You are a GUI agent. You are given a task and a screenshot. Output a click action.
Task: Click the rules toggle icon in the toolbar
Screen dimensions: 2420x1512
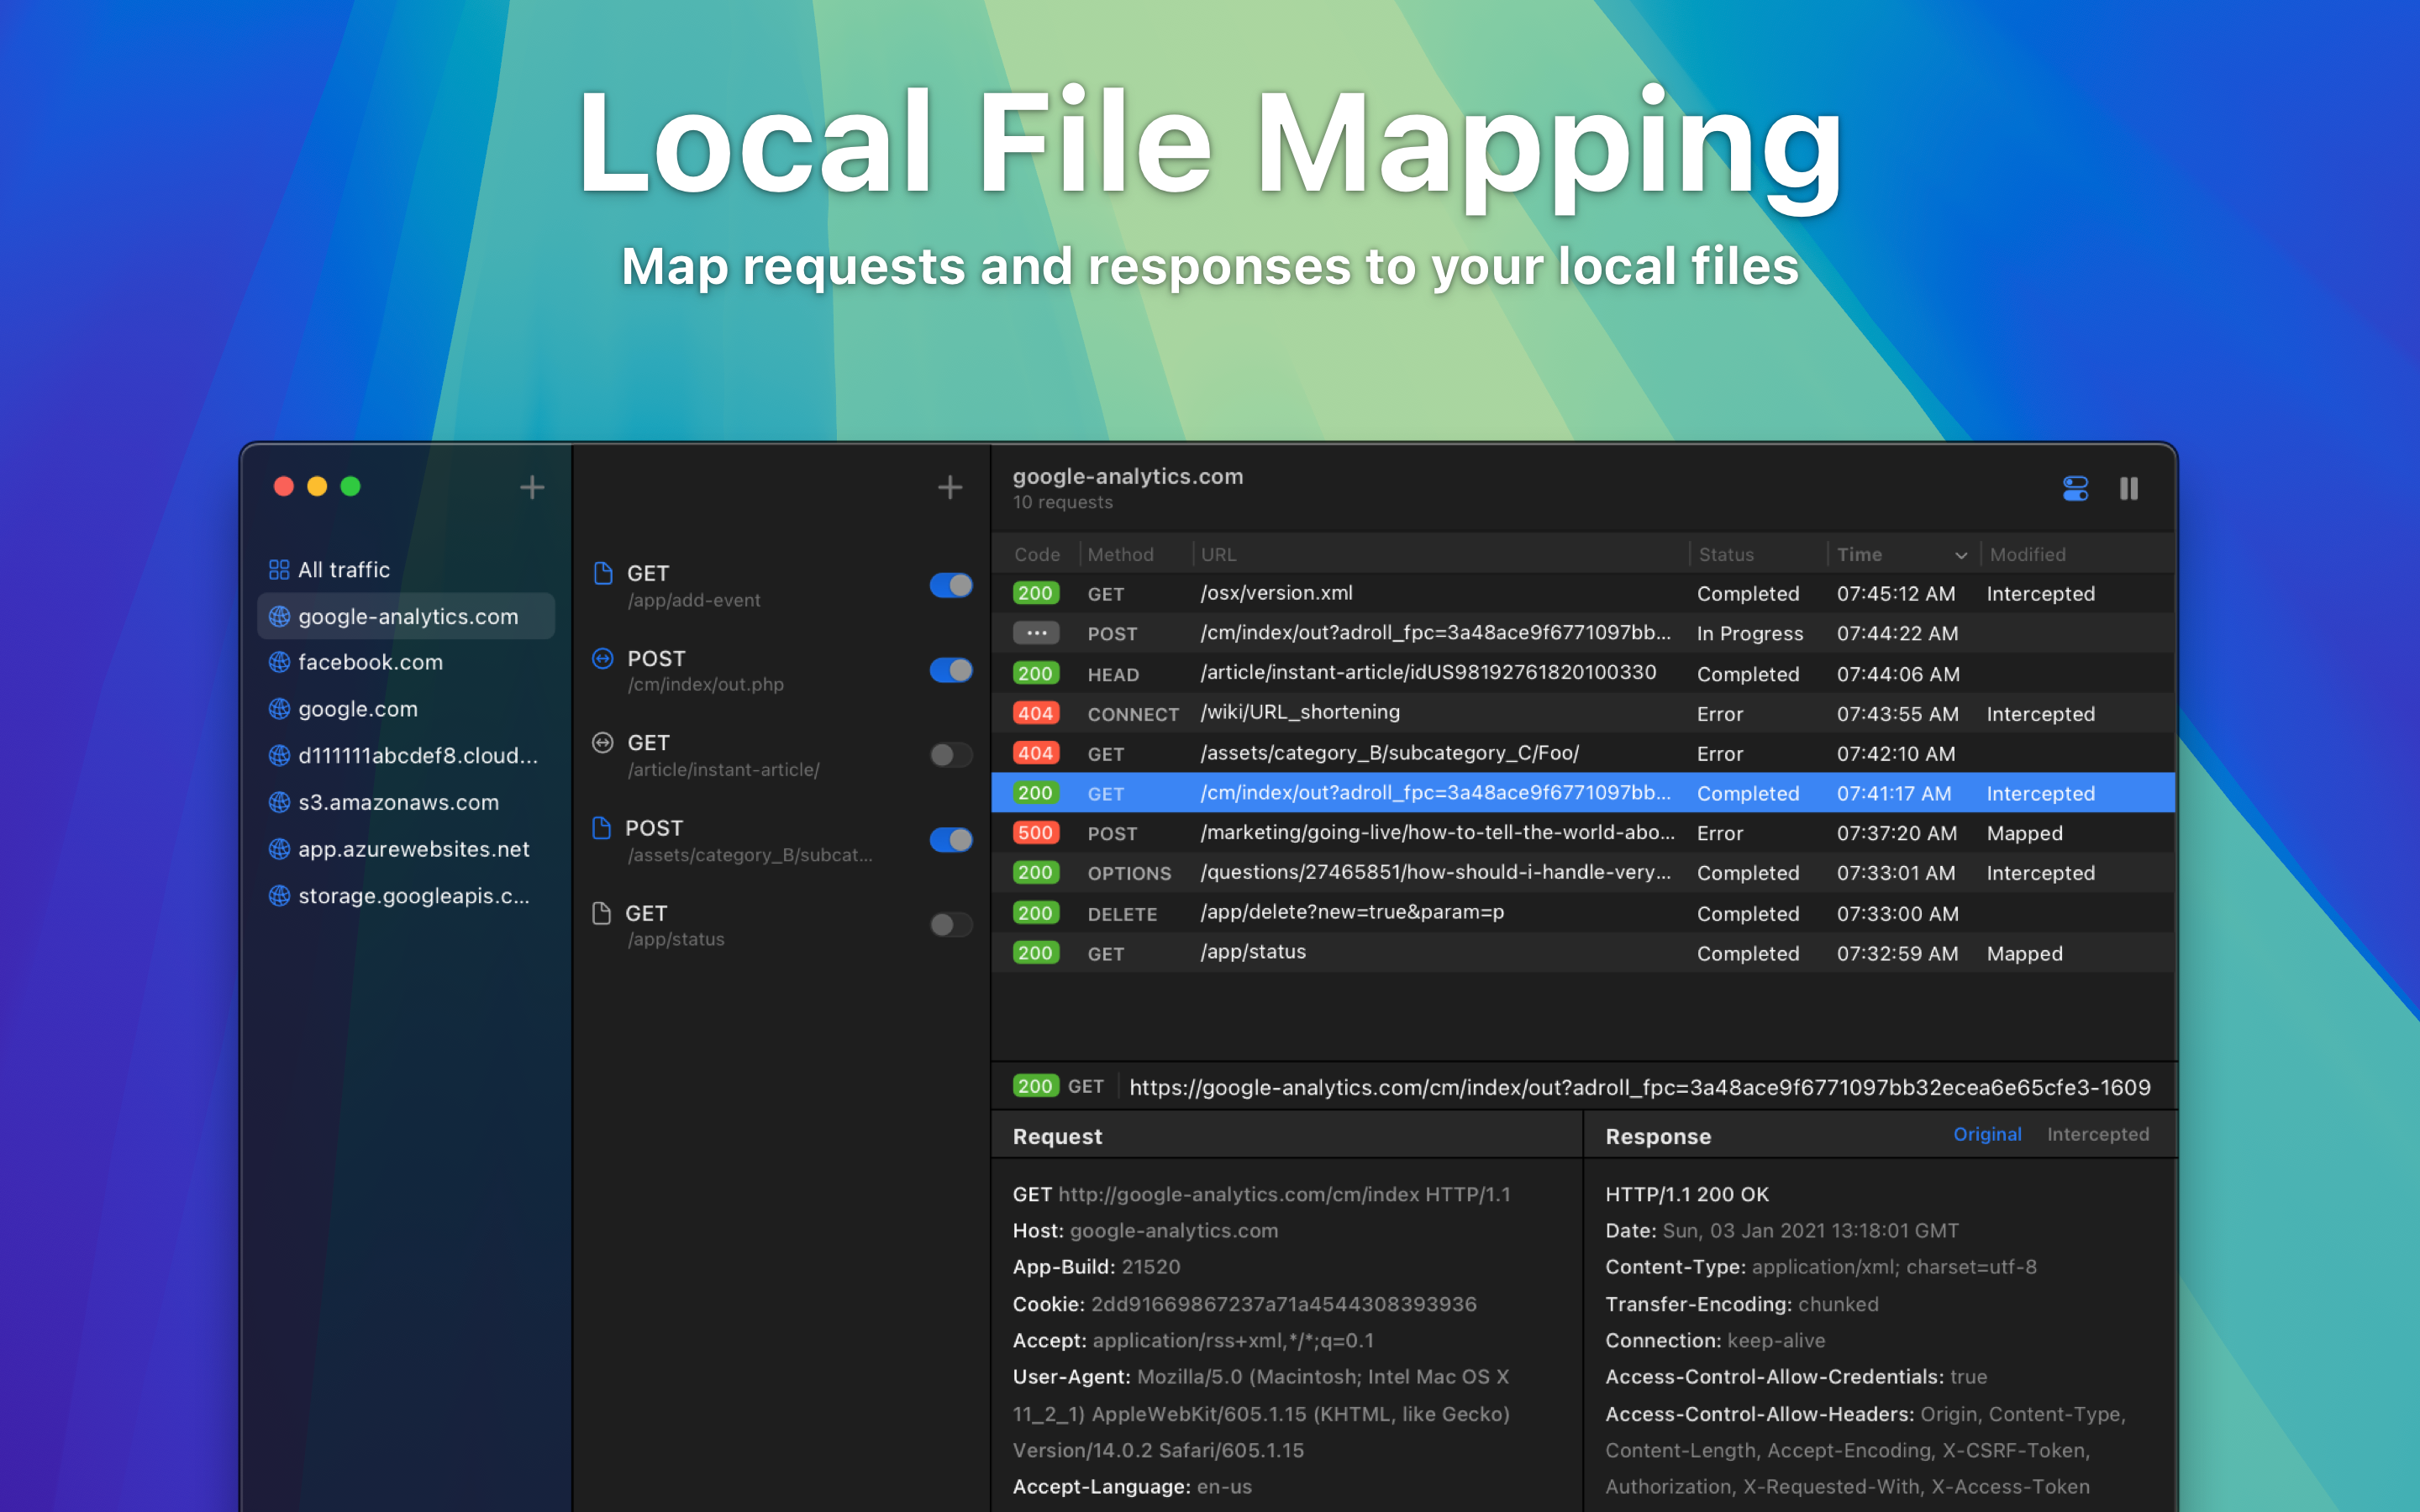[x=2075, y=488]
